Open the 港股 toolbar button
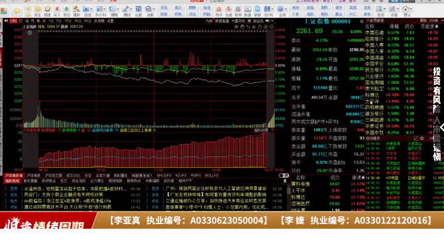 click(367, 8)
